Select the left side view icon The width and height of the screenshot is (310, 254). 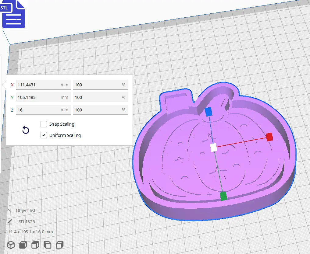48,245
